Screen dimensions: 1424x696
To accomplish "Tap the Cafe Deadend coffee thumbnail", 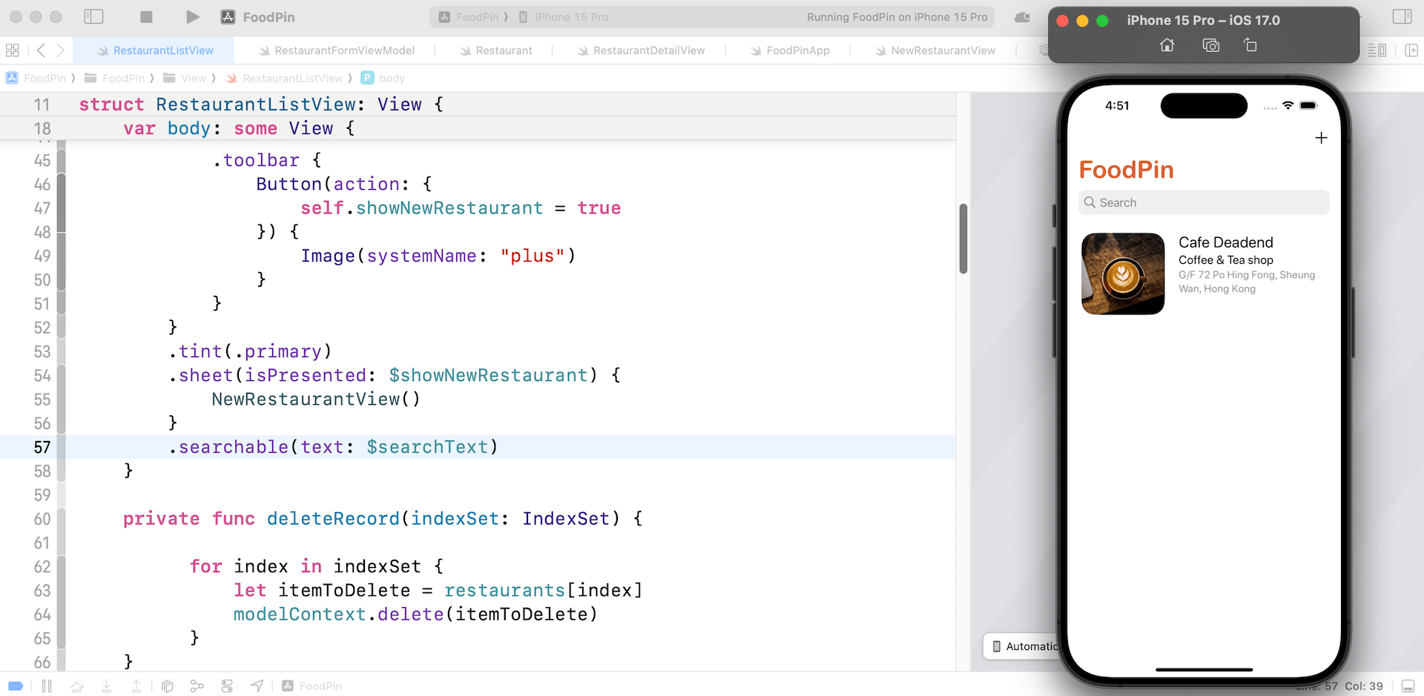I will point(1123,274).
